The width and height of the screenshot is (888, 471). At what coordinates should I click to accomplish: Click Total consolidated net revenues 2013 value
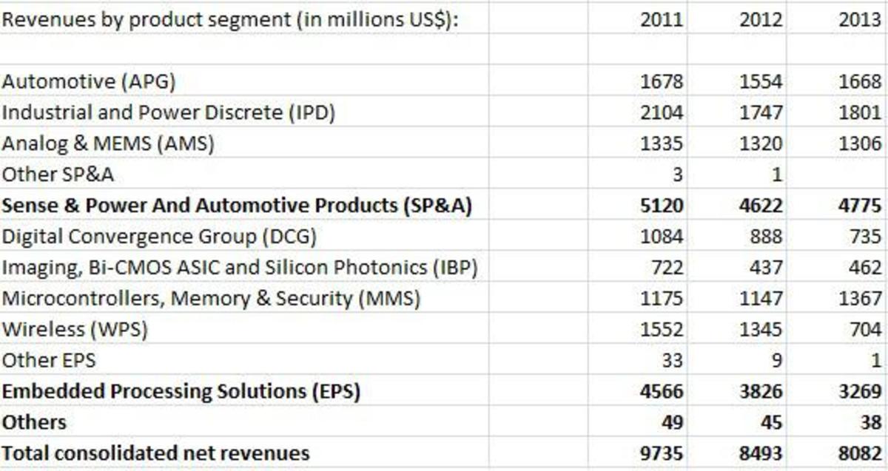[x=860, y=453]
